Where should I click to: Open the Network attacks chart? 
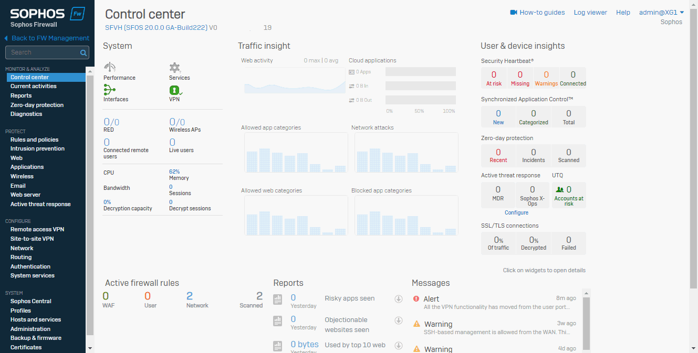tap(407, 153)
